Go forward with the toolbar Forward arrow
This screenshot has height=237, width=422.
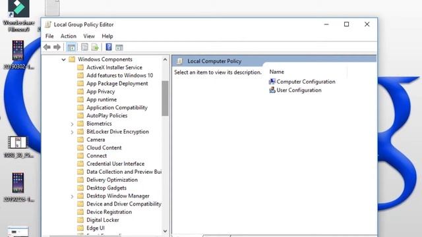click(x=57, y=47)
